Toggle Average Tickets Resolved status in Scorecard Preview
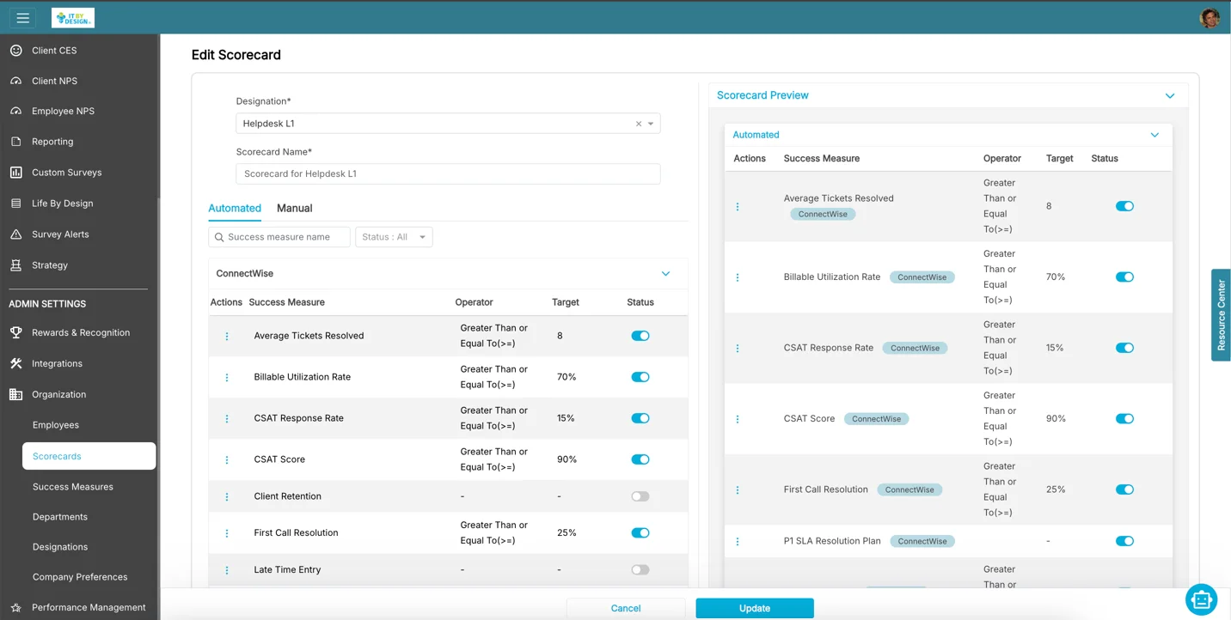 1124,206
